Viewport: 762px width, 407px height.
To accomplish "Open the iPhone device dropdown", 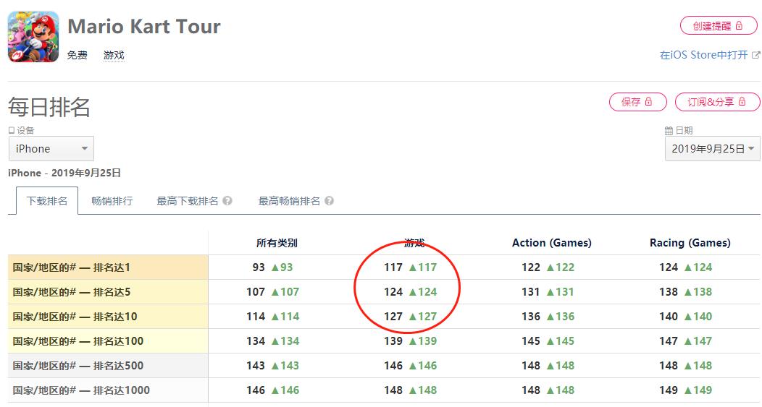I will pos(51,148).
